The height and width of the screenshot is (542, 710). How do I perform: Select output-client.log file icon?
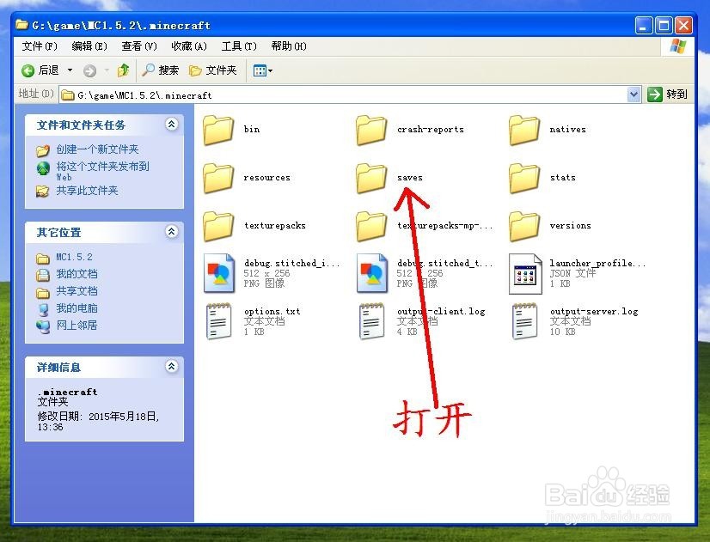(371, 321)
